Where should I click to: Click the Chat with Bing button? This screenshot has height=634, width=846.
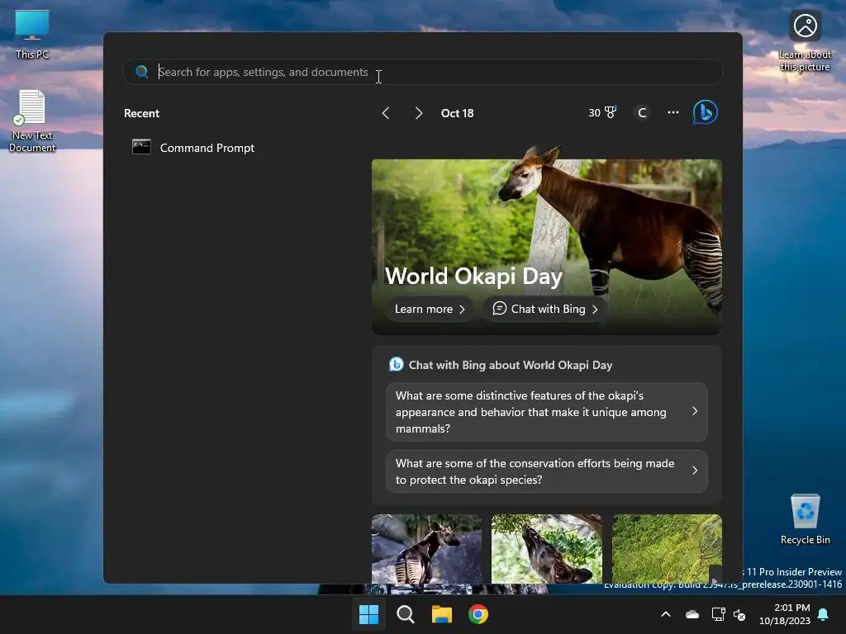point(545,309)
